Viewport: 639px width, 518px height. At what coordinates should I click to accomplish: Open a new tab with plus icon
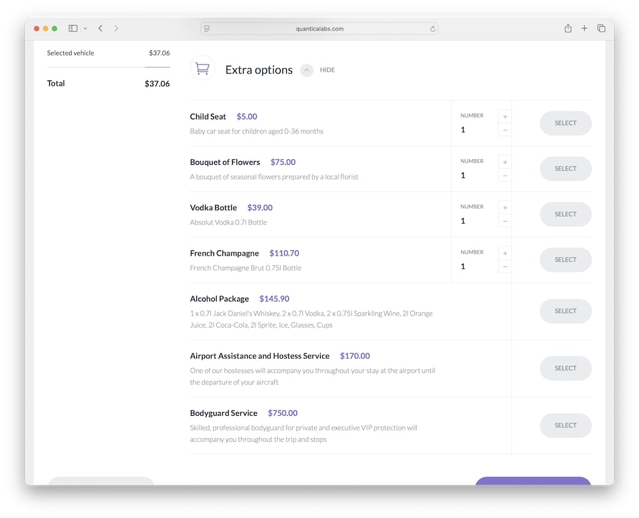click(585, 28)
